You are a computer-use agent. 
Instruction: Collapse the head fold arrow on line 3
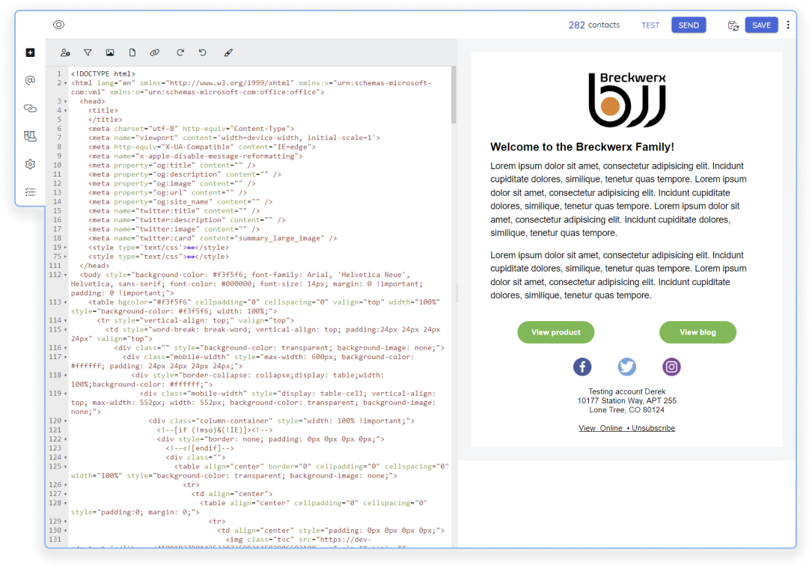pos(65,102)
